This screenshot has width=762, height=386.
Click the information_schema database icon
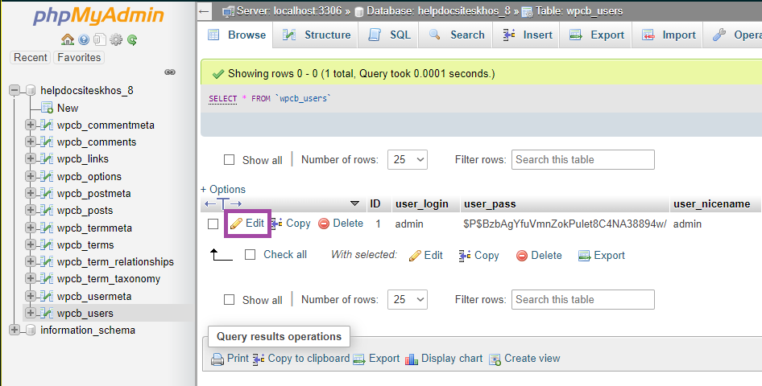[31, 331]
